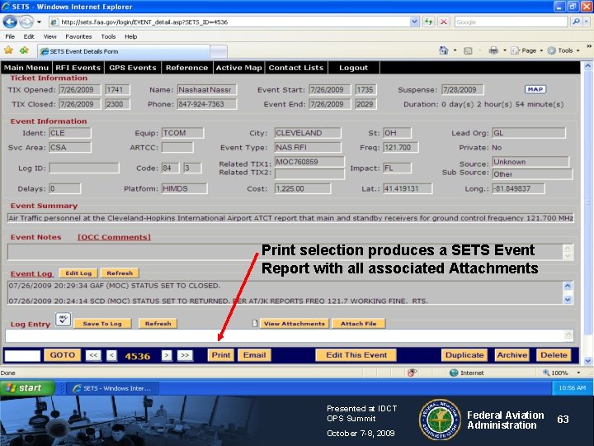
Task: Click the GOTO record number input box
Action: click(22, 356)
